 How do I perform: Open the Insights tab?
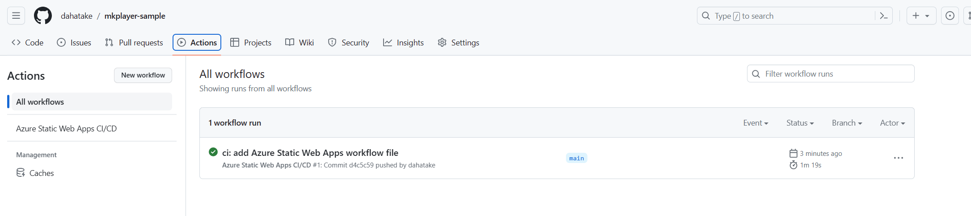coord(403,42)
